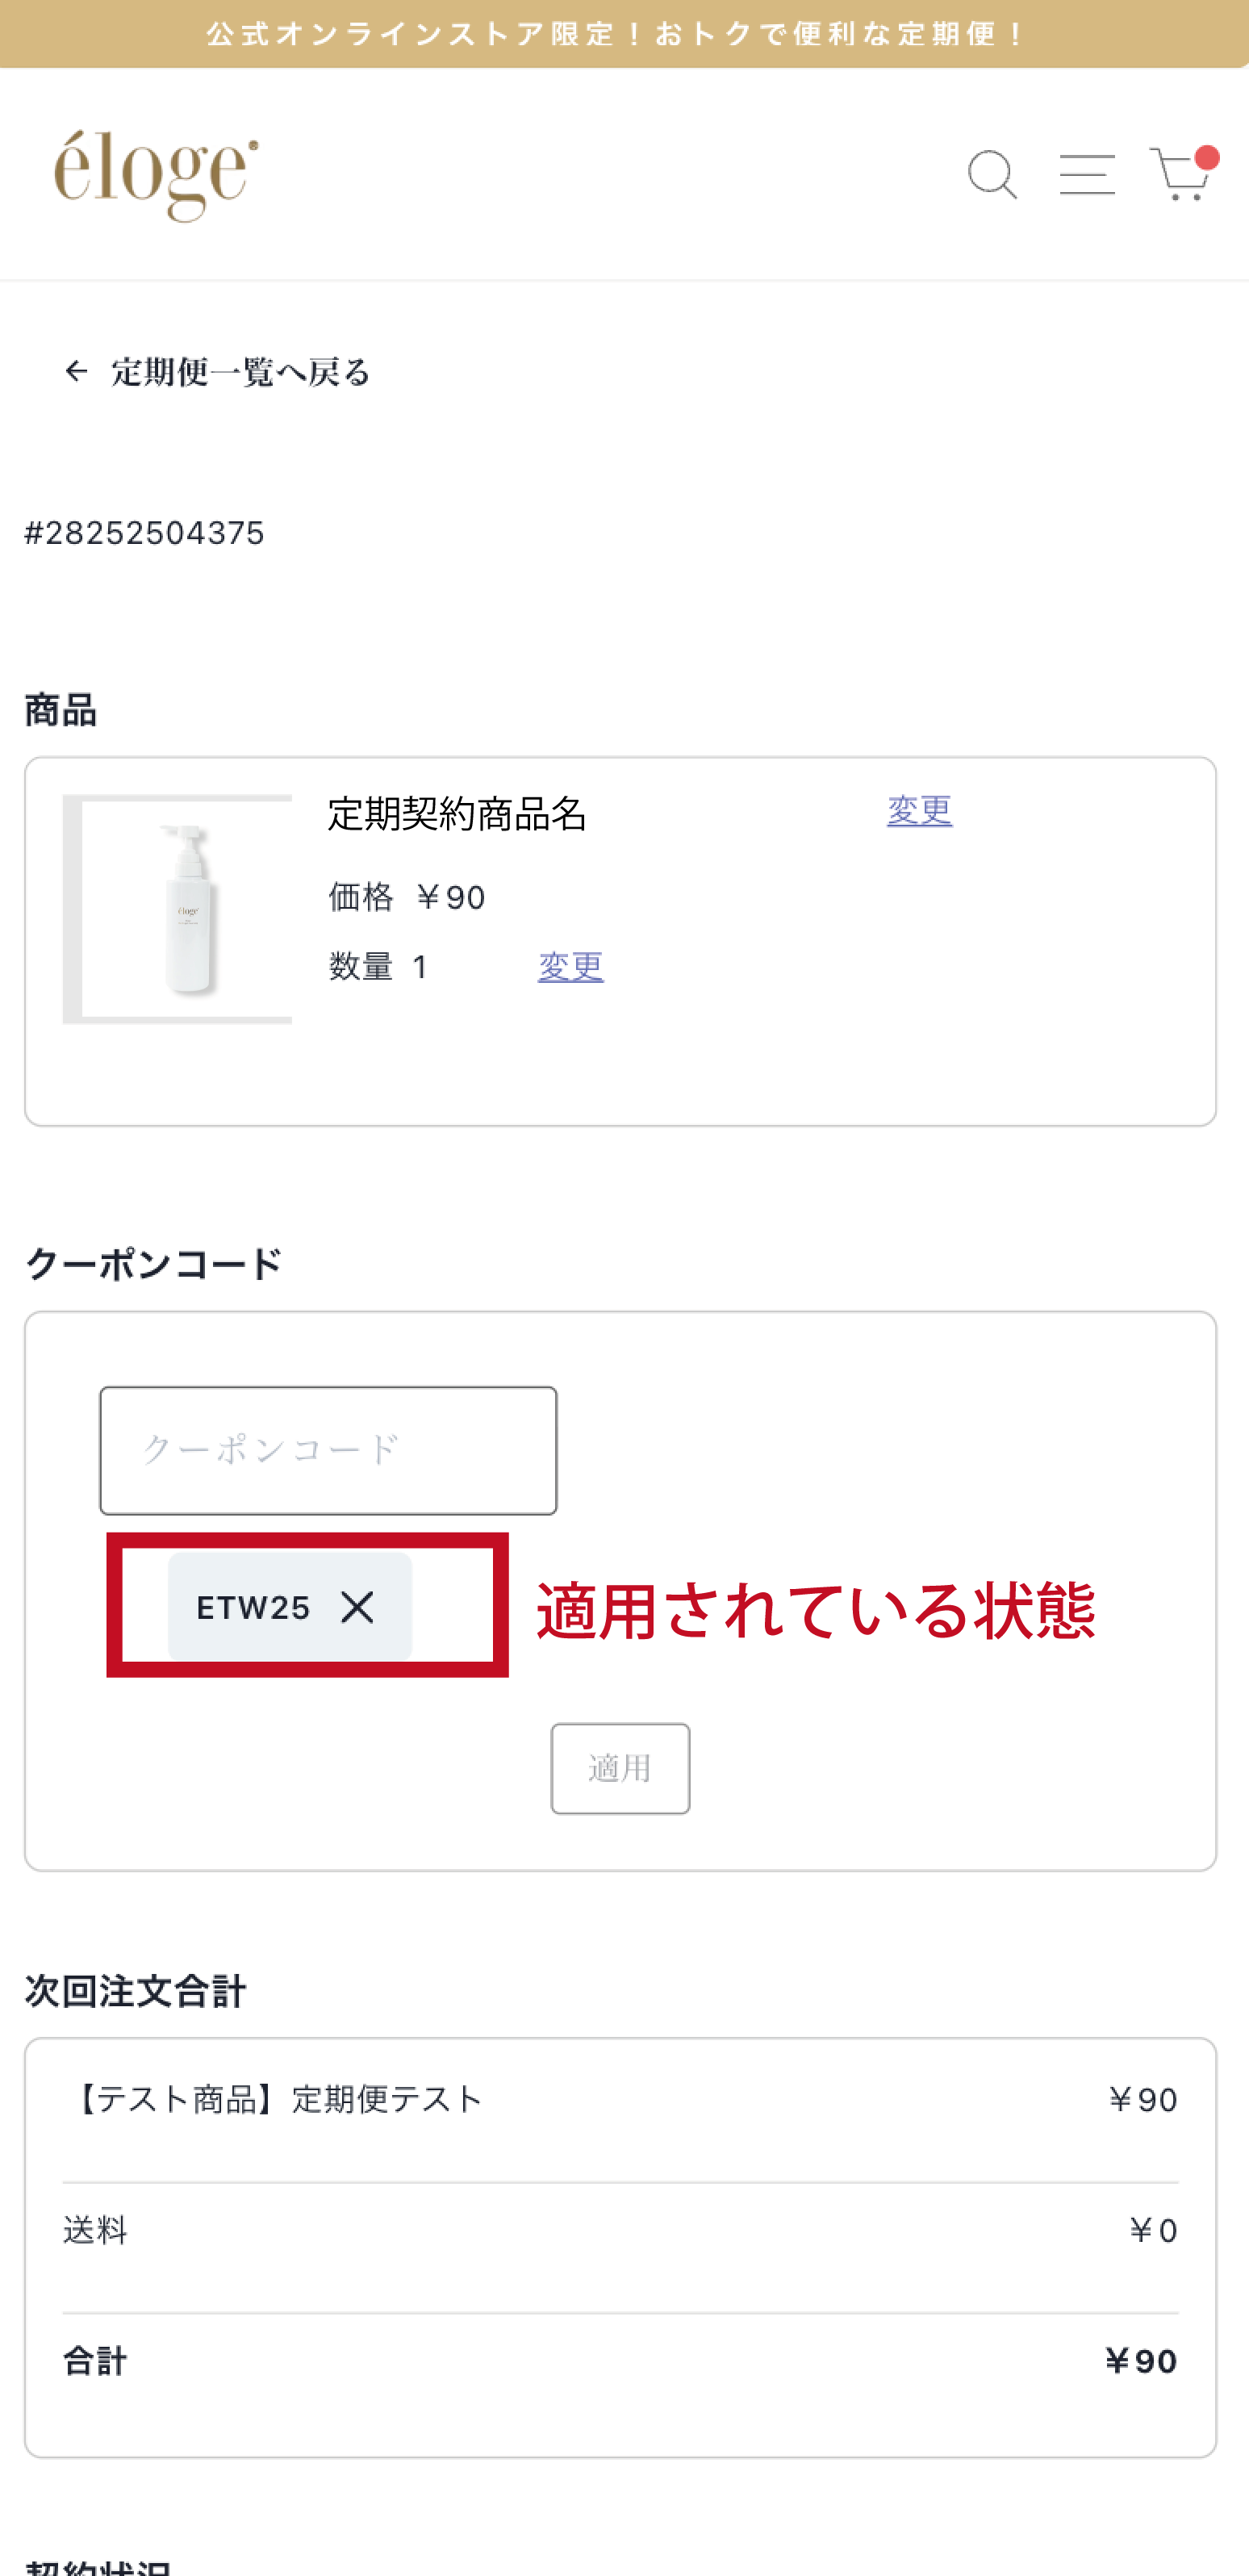Go back via 定期便一覧へ戻る link
The image size is (1249, 2576).
(240, 372)
